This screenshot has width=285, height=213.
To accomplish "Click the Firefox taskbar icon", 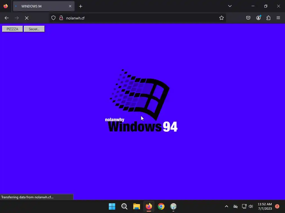I will point(149,206).
